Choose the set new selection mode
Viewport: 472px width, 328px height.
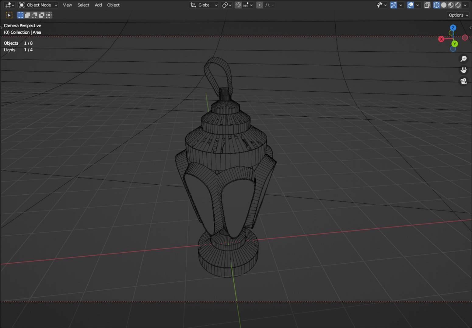click(x=20, y=15)
